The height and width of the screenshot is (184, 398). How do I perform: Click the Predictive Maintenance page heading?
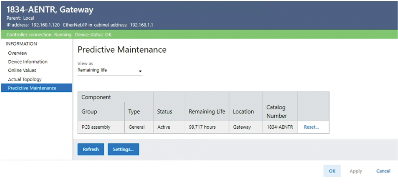pos(122,50)
